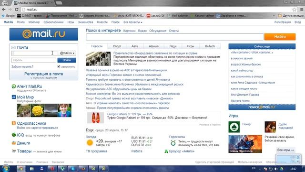The image size is (305, 172).
Task: Open the child portrait photo thumbnail
Action: pyautogui.click(x=65, y=110)
